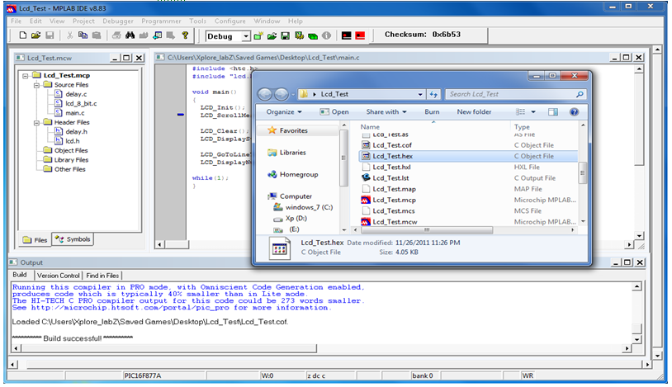The height and width of the screenshot is (387, 672).
Task: Click the yellow question mark Help icon
Action: pyautogui.click(x=185, y=35)
